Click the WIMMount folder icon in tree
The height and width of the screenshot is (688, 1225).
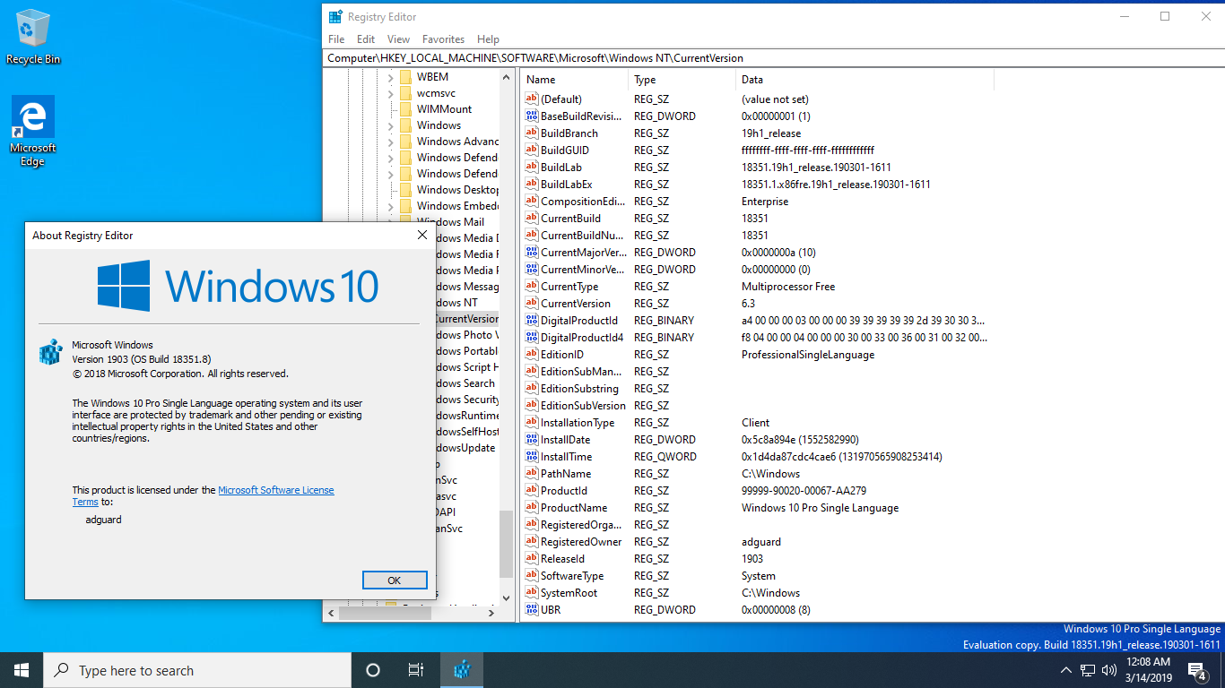[x=405, y=109]
